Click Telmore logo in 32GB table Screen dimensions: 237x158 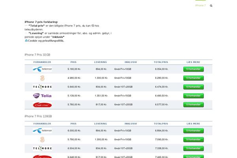coord(42,87)
